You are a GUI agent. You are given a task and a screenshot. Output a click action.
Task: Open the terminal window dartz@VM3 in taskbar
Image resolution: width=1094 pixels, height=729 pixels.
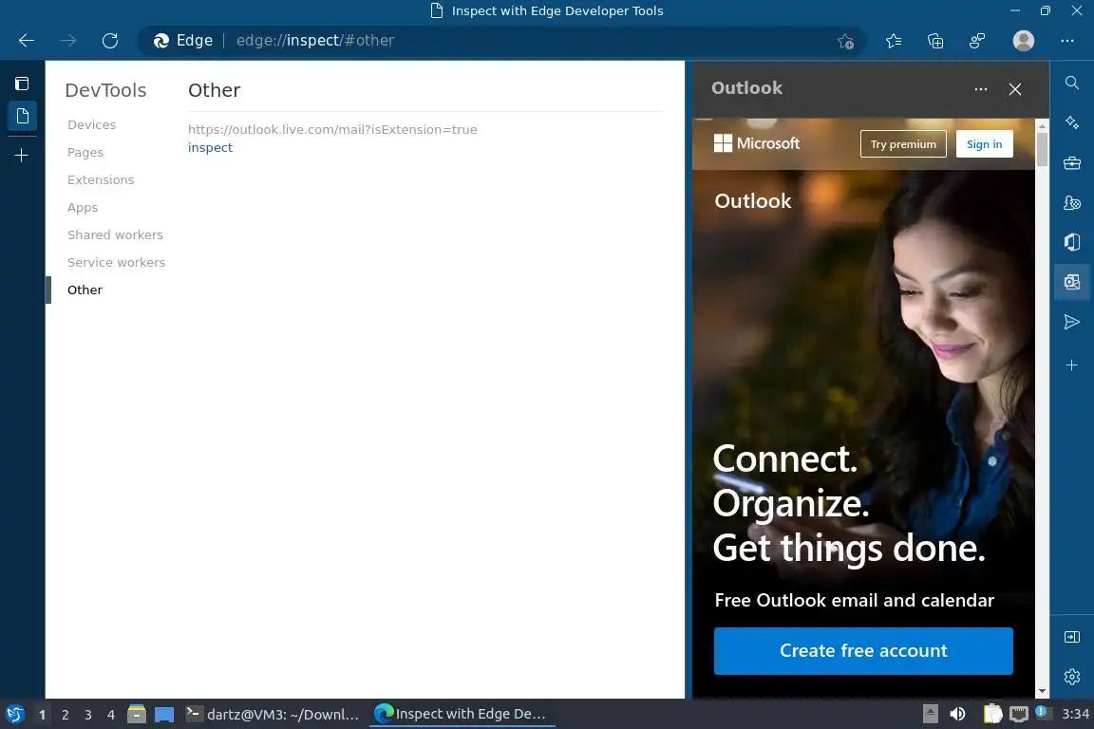point(273,715)
